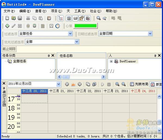Toggle the open book panel icon
The height and width of the screenshot is (140, 163).
(75, 18)
